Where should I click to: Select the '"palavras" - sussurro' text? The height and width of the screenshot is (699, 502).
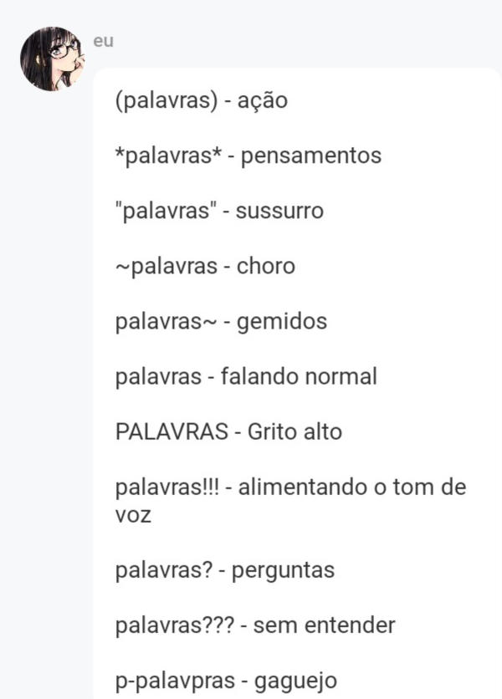[x=219, y=211]
